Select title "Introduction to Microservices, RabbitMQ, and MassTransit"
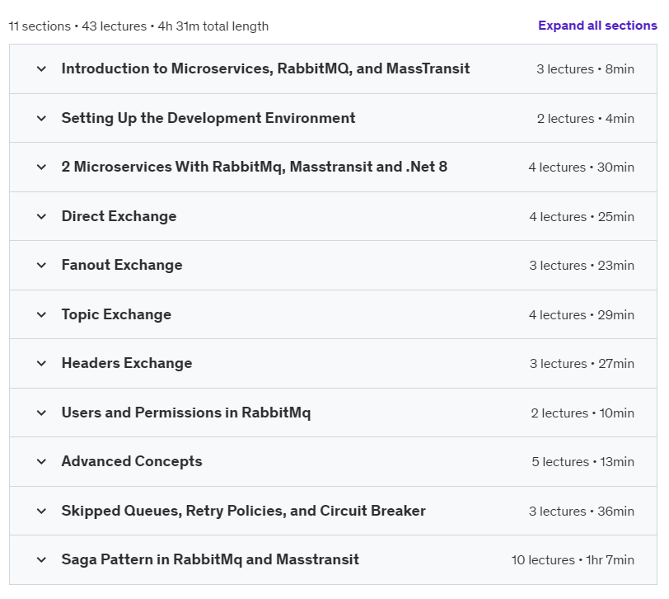 click(265, 68)
